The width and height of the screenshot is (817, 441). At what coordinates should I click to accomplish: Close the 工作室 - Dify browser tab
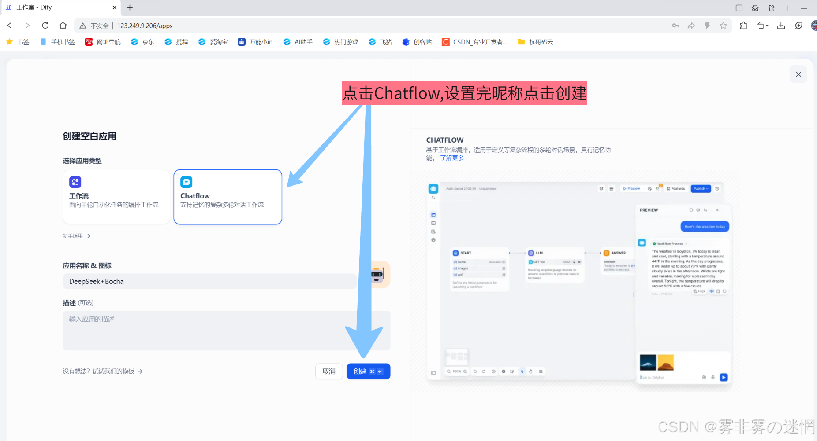(115, 7)
